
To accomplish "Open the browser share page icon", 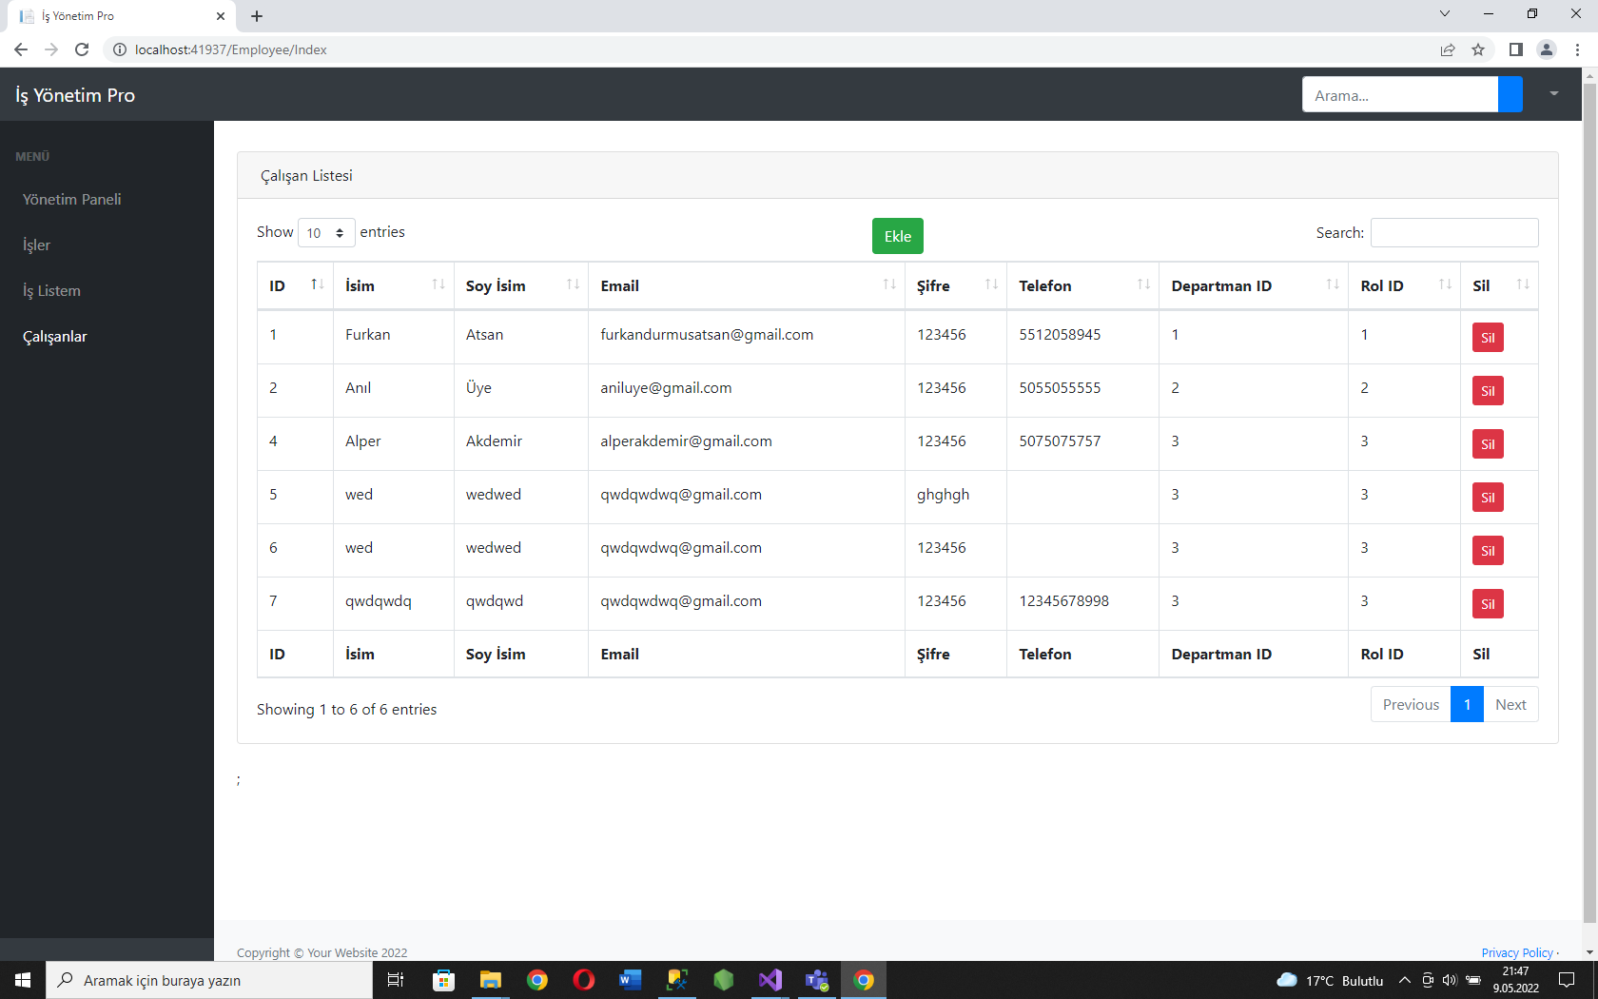I will 1448,49.
